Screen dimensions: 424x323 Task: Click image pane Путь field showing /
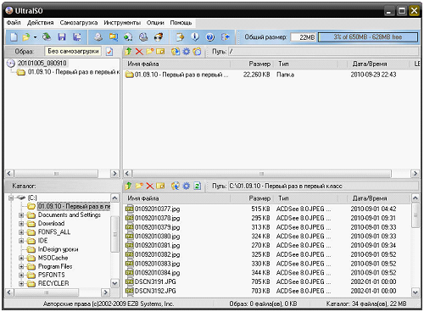[x=323, y=52]
